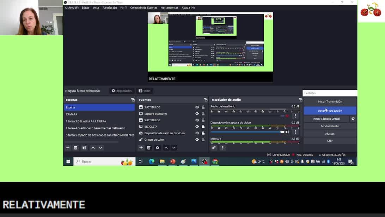Click the scenes list horizontal scrollbar
The image size is (385, 217).
pos(91,142)
